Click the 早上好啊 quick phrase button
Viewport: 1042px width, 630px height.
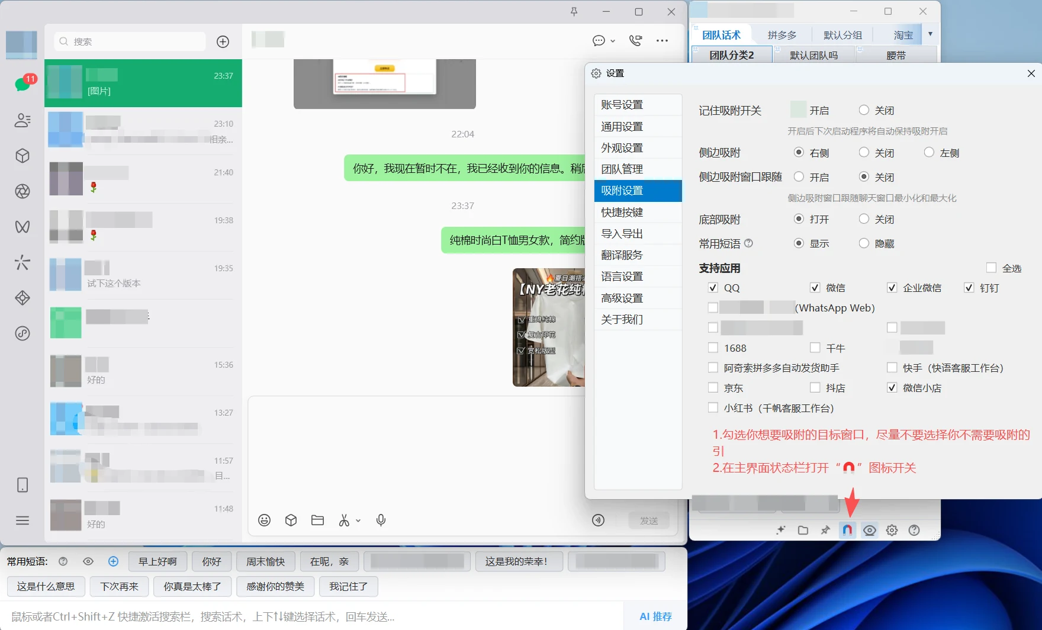point(157,561)
